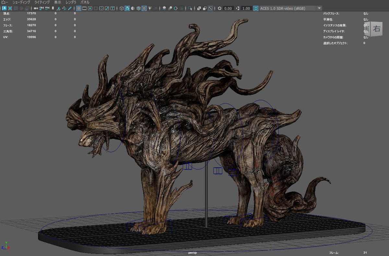389x256 pixels.
Task: Click the use all lights bulb icon
Action: 150,8
